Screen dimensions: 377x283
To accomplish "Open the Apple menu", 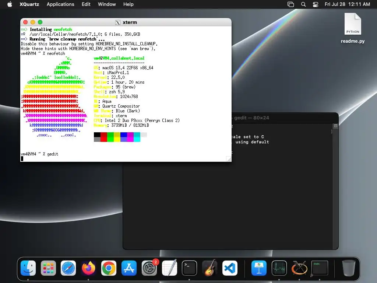I will tap(10, 4).
